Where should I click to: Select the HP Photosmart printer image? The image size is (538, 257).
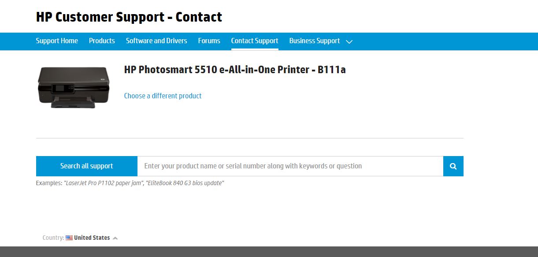click(73, 87)
